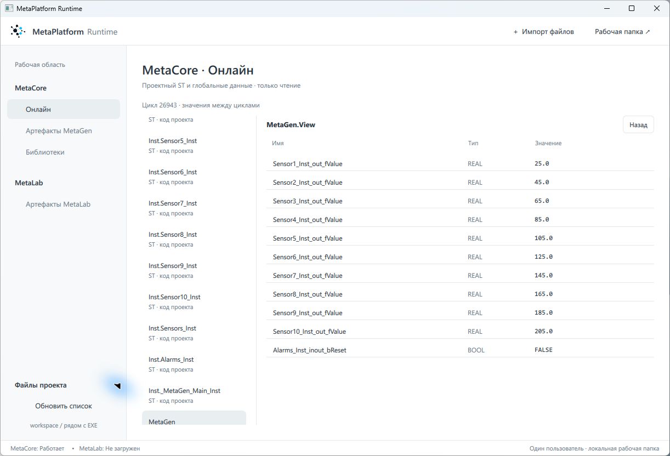Click the Sensor10_Inst_out_fValue variable name
The width and height of the screenshot is (670, 456).
309,332
